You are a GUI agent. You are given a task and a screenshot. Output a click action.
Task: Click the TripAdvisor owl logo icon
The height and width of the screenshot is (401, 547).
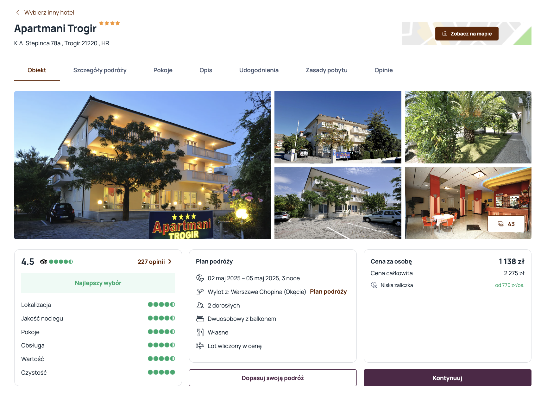[44, 262]
